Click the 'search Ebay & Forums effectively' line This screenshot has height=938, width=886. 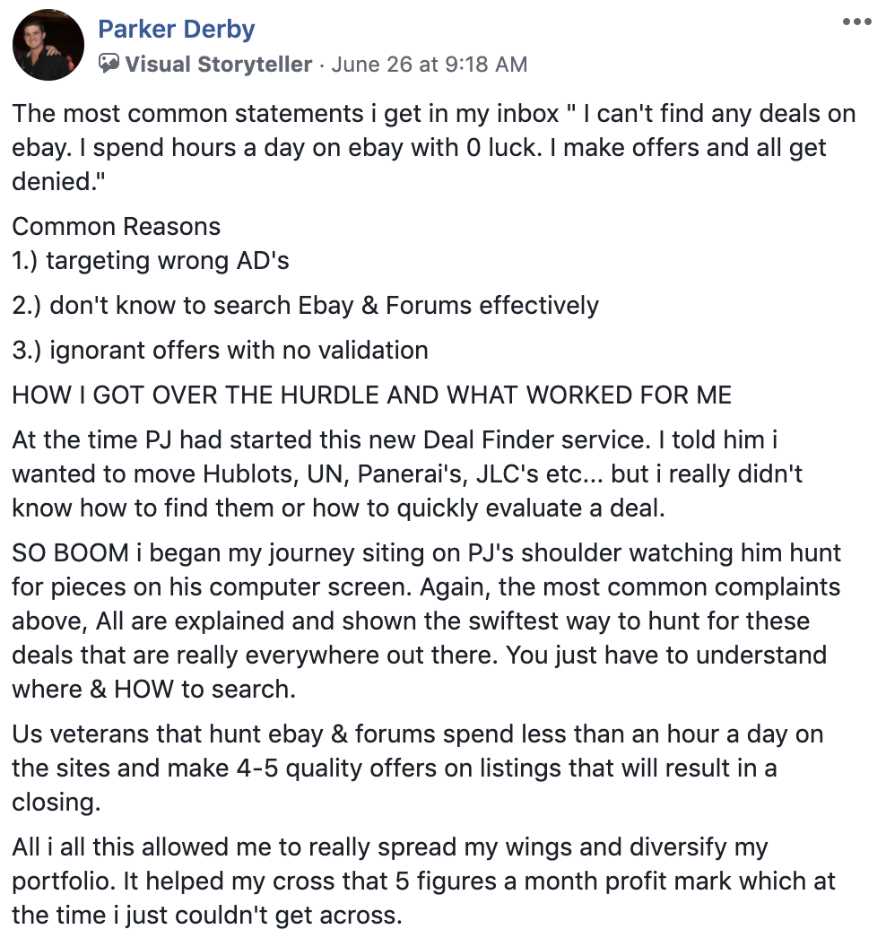tap(305, 306)
